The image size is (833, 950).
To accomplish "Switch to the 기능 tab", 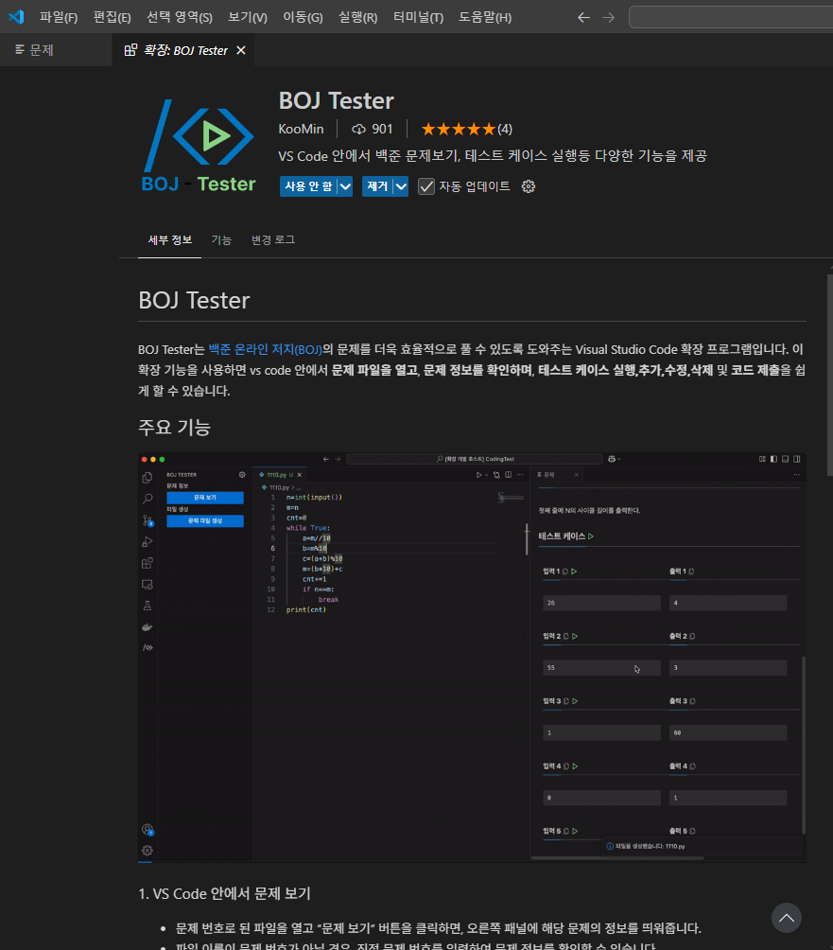I will (221, 240).
